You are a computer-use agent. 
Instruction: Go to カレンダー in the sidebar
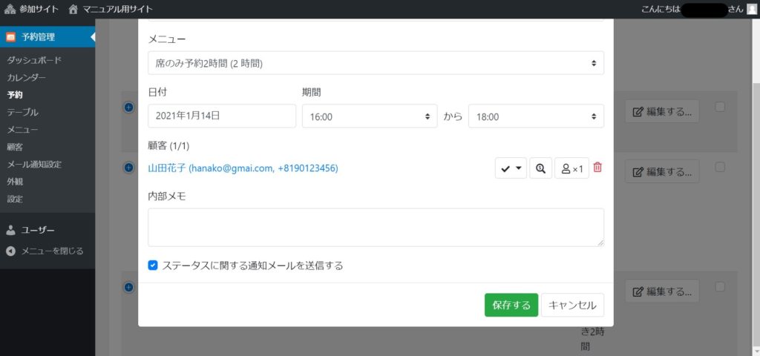[26, 78]
